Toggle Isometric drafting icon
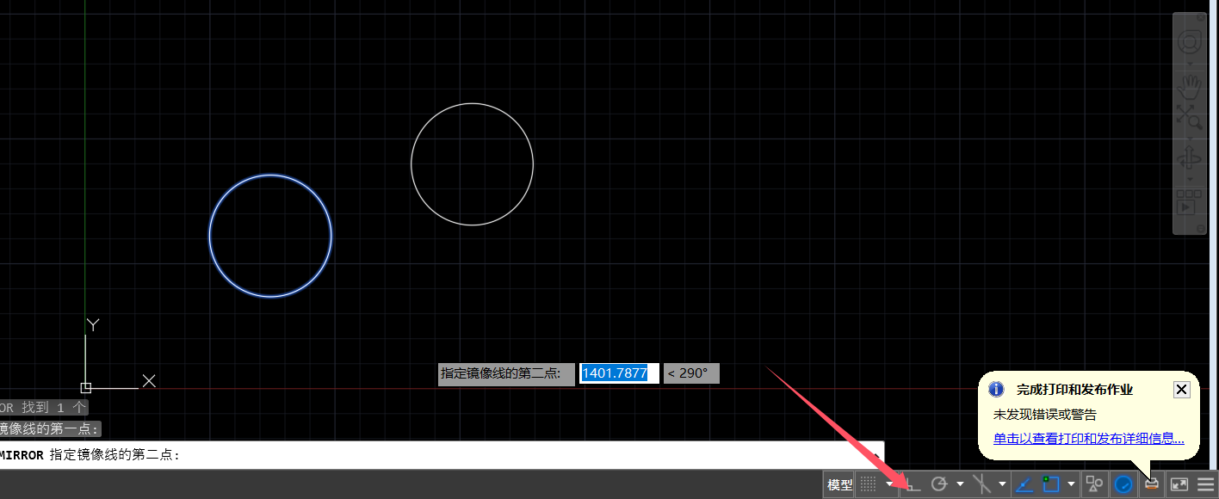Screen dimensions: 1219x499 pyautogui.click(x=981, y=484)
